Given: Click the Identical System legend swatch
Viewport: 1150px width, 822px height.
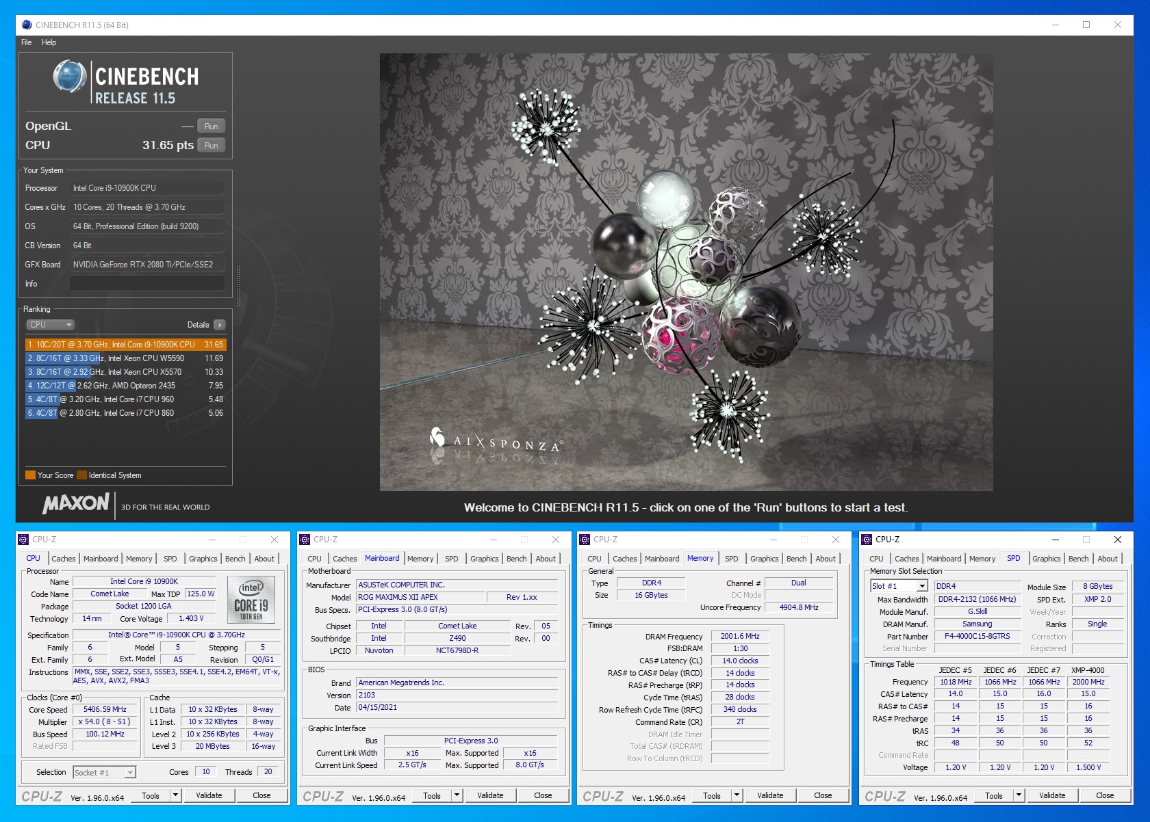Looking at the screenshot, I should tap(81, 475).
